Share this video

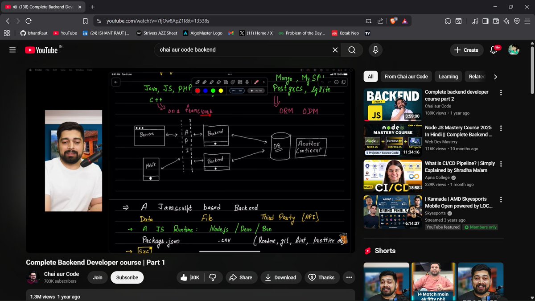coord(241,277)
